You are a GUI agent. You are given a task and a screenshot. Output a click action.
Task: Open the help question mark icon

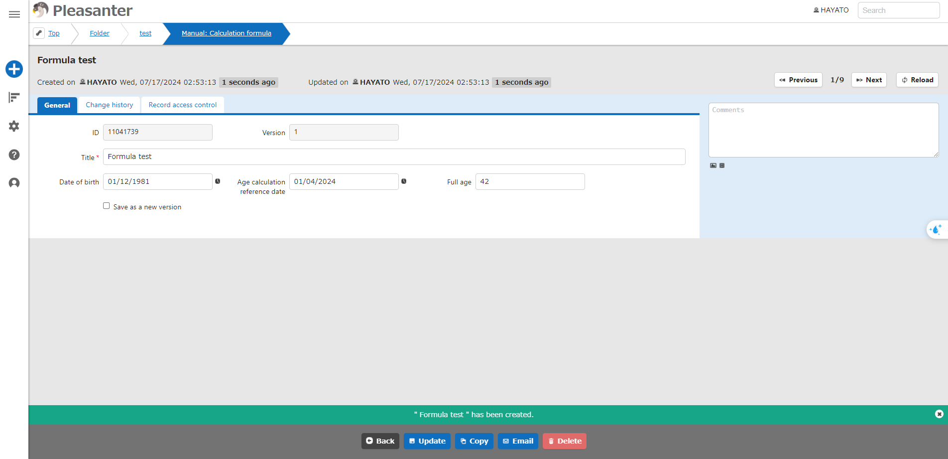14,154
